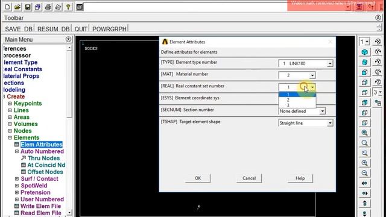This screenshot has height=217, width=386.
Task: Click the upper Z rotate icon
Action: [x=378, y=72]
